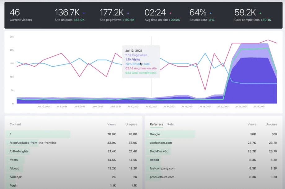This screenshot has width=285, height=189.
Task: Switch to the Refs tab
Action: [x=170, y=124]
